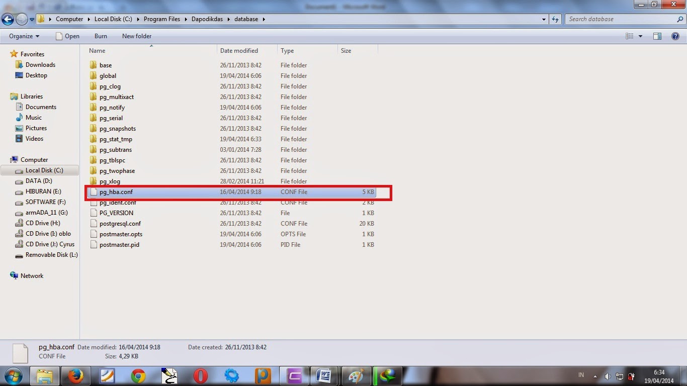Expand the chevron after Program Files breadcrumb
This screenshot has width=687, height=386.
[186, 19]
